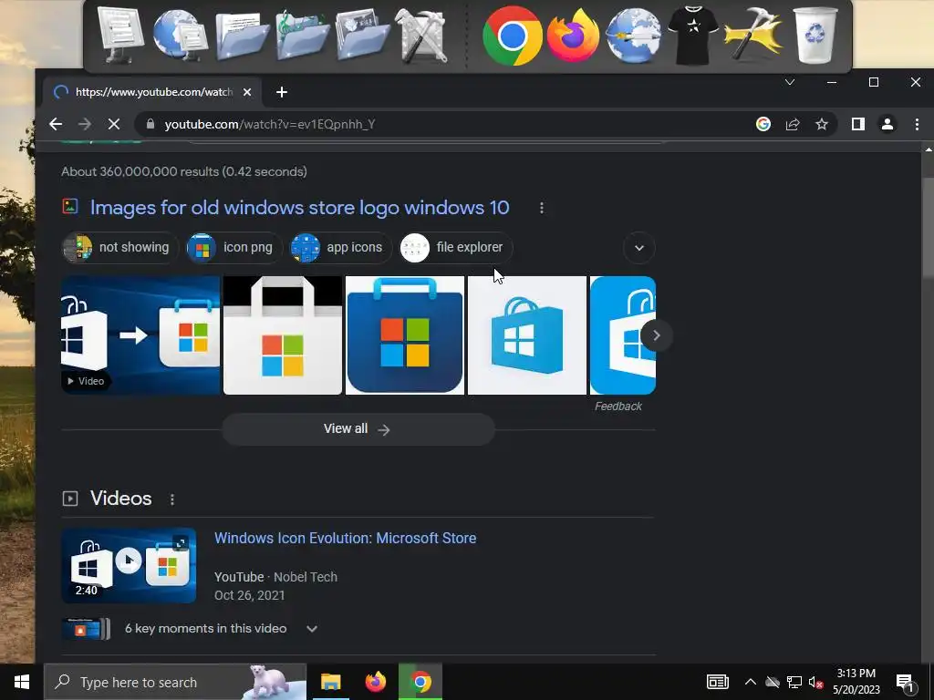
Task: Select the 'icon png' filter chip
Action: point(233,248)
